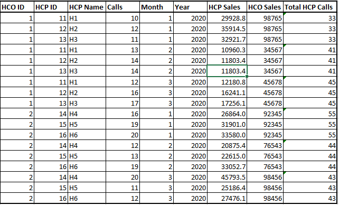
Task: Click the HCP Name cell H4 in month 1
Action: (87, 114)
